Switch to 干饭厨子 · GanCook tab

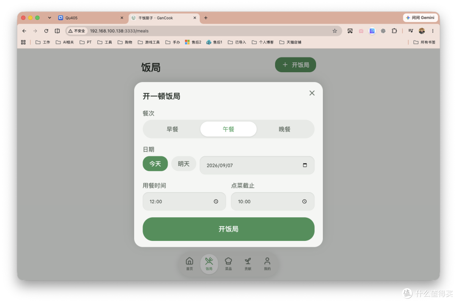click(x=164, y=18)
